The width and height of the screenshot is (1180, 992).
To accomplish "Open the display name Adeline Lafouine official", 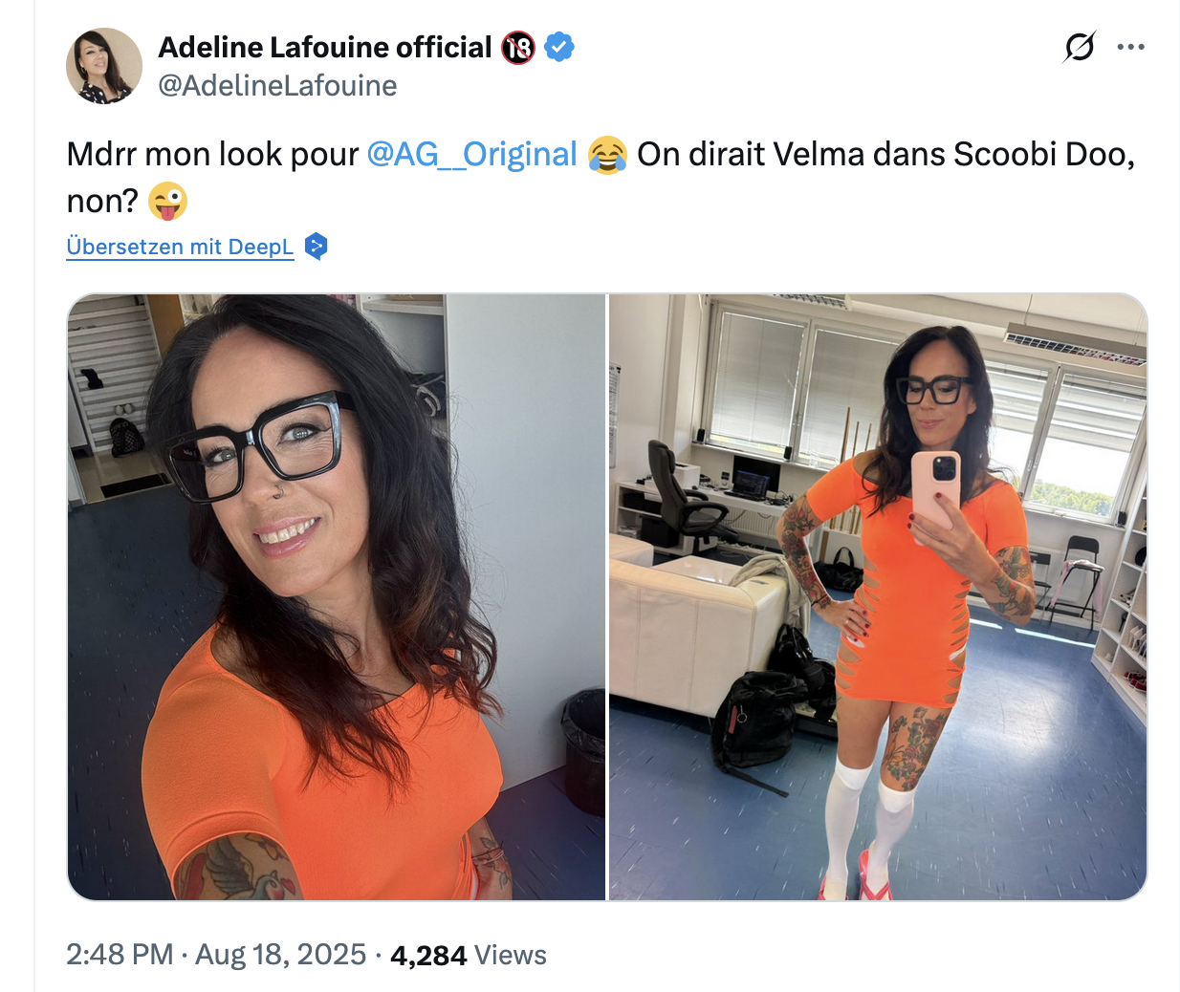I will click(325, 47).
